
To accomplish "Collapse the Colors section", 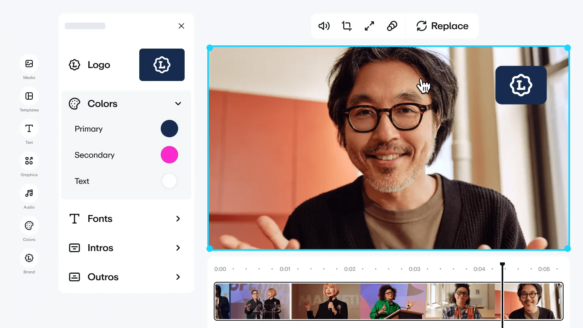I will click(178, 104).
